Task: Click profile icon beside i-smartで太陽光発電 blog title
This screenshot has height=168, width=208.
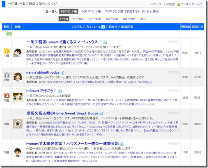Action: click(121, 144)
